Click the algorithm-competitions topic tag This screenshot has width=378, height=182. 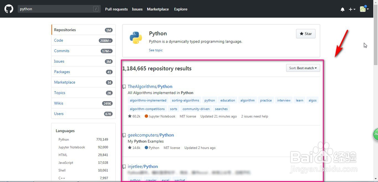pyautogui.click(x=147, y=109)
